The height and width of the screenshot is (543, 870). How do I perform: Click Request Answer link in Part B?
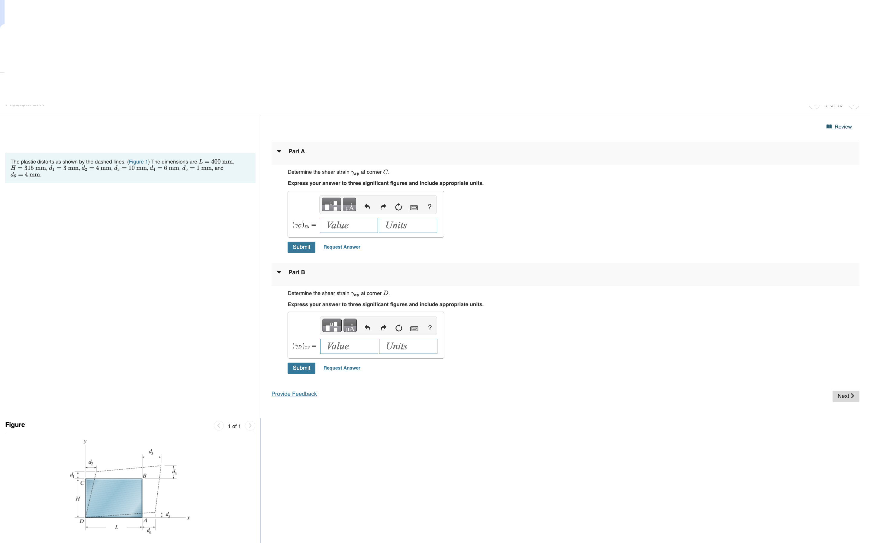[342, 368]
